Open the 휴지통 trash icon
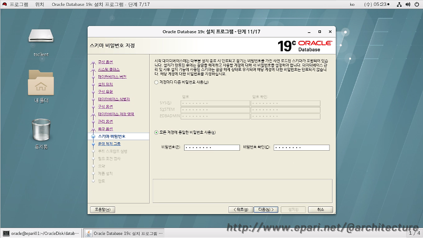 click(x=41, y=130)
